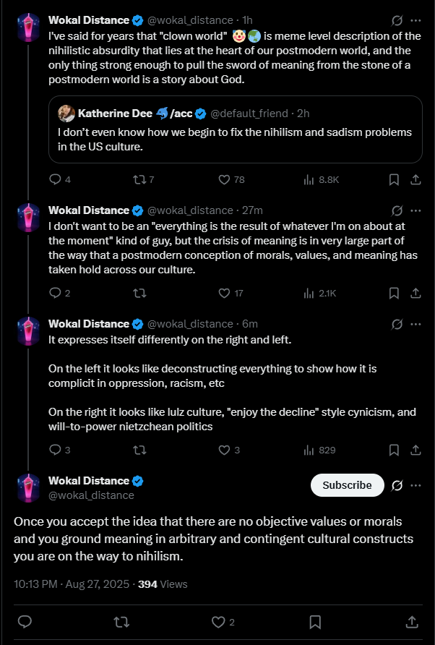
Task: Reply to the "clown world" tweet
Action: point(55,179)
